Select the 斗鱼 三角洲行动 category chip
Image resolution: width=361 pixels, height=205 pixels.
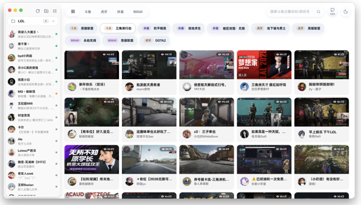click(x=118, y=28)
